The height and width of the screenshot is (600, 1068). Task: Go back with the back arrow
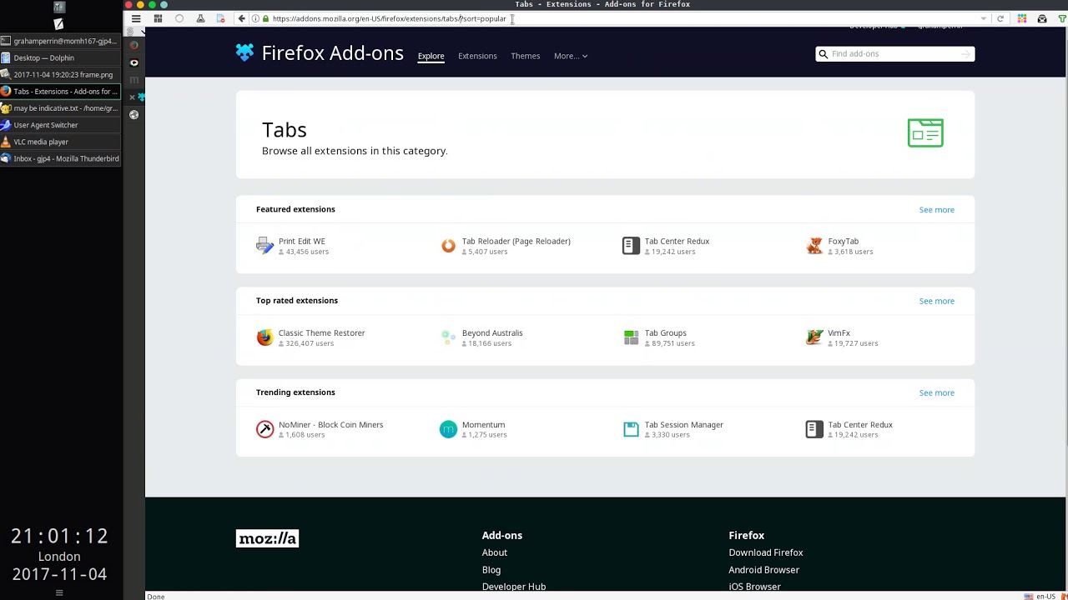tap(242, 18)
